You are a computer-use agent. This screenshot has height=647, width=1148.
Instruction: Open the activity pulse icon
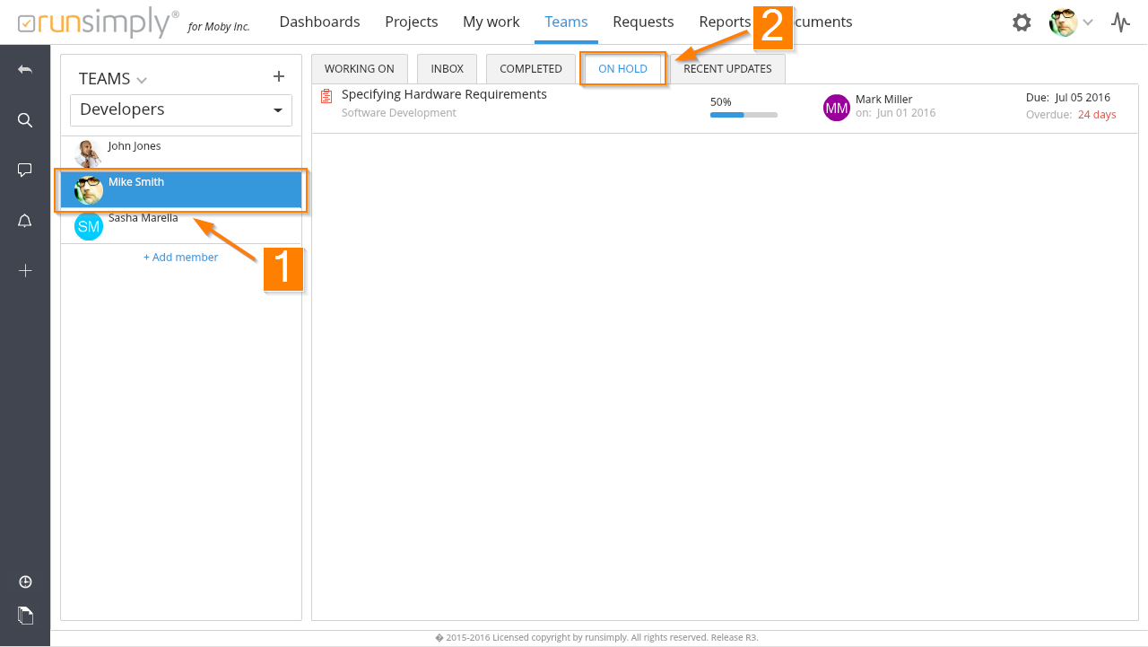tap(1120, 22)
